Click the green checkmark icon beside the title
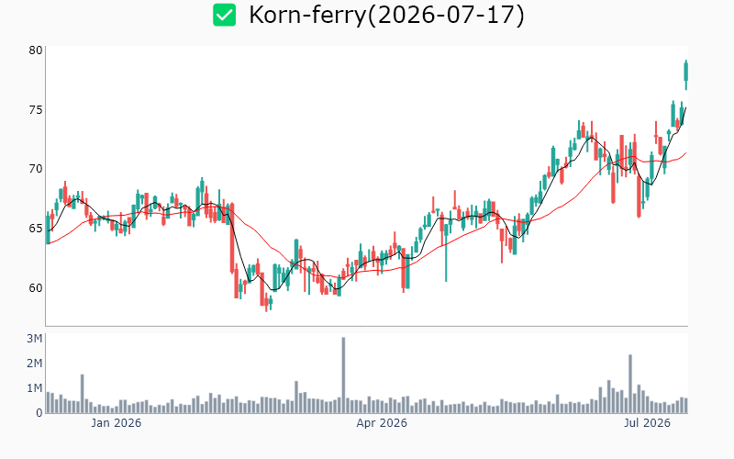 coord(224,15)
